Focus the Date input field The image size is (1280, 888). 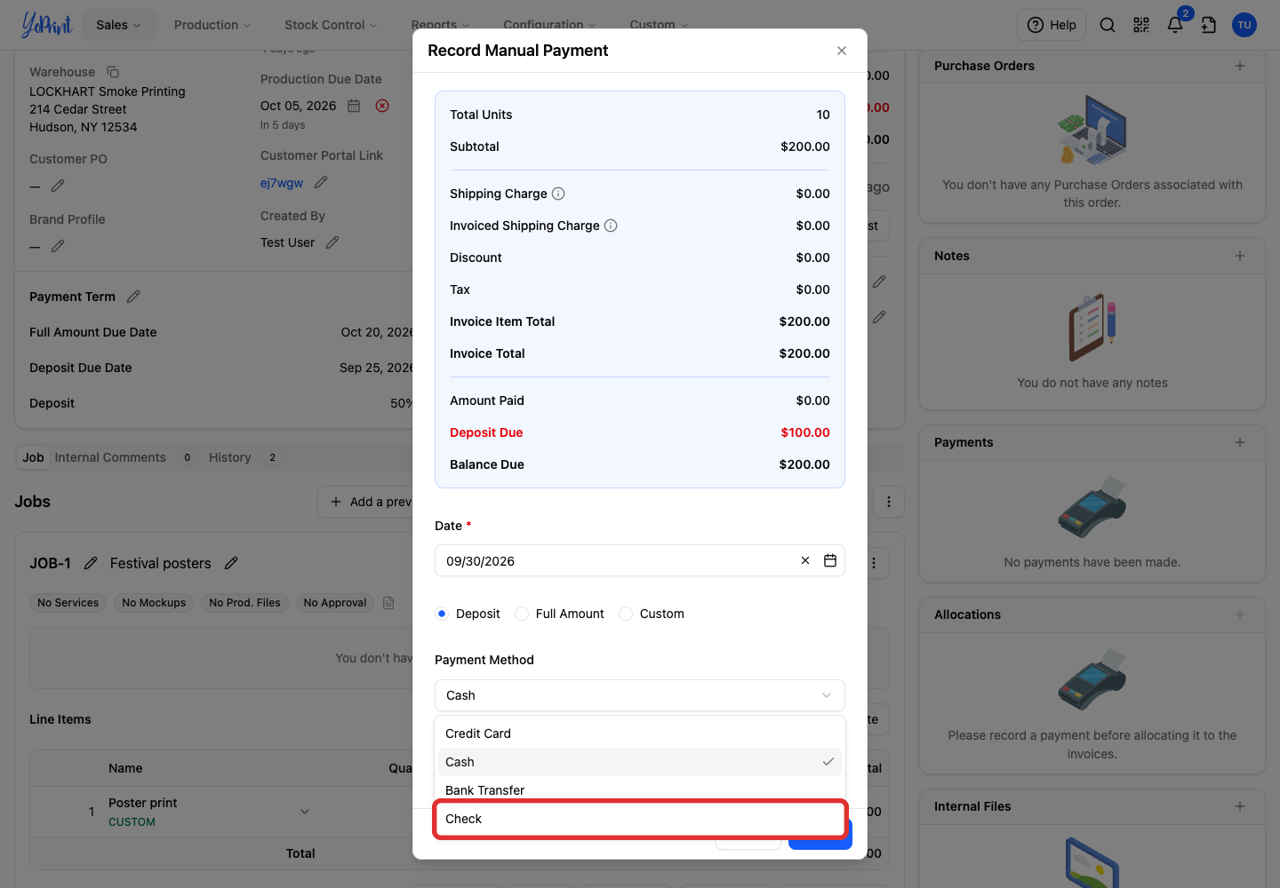(x=640, y=560)
